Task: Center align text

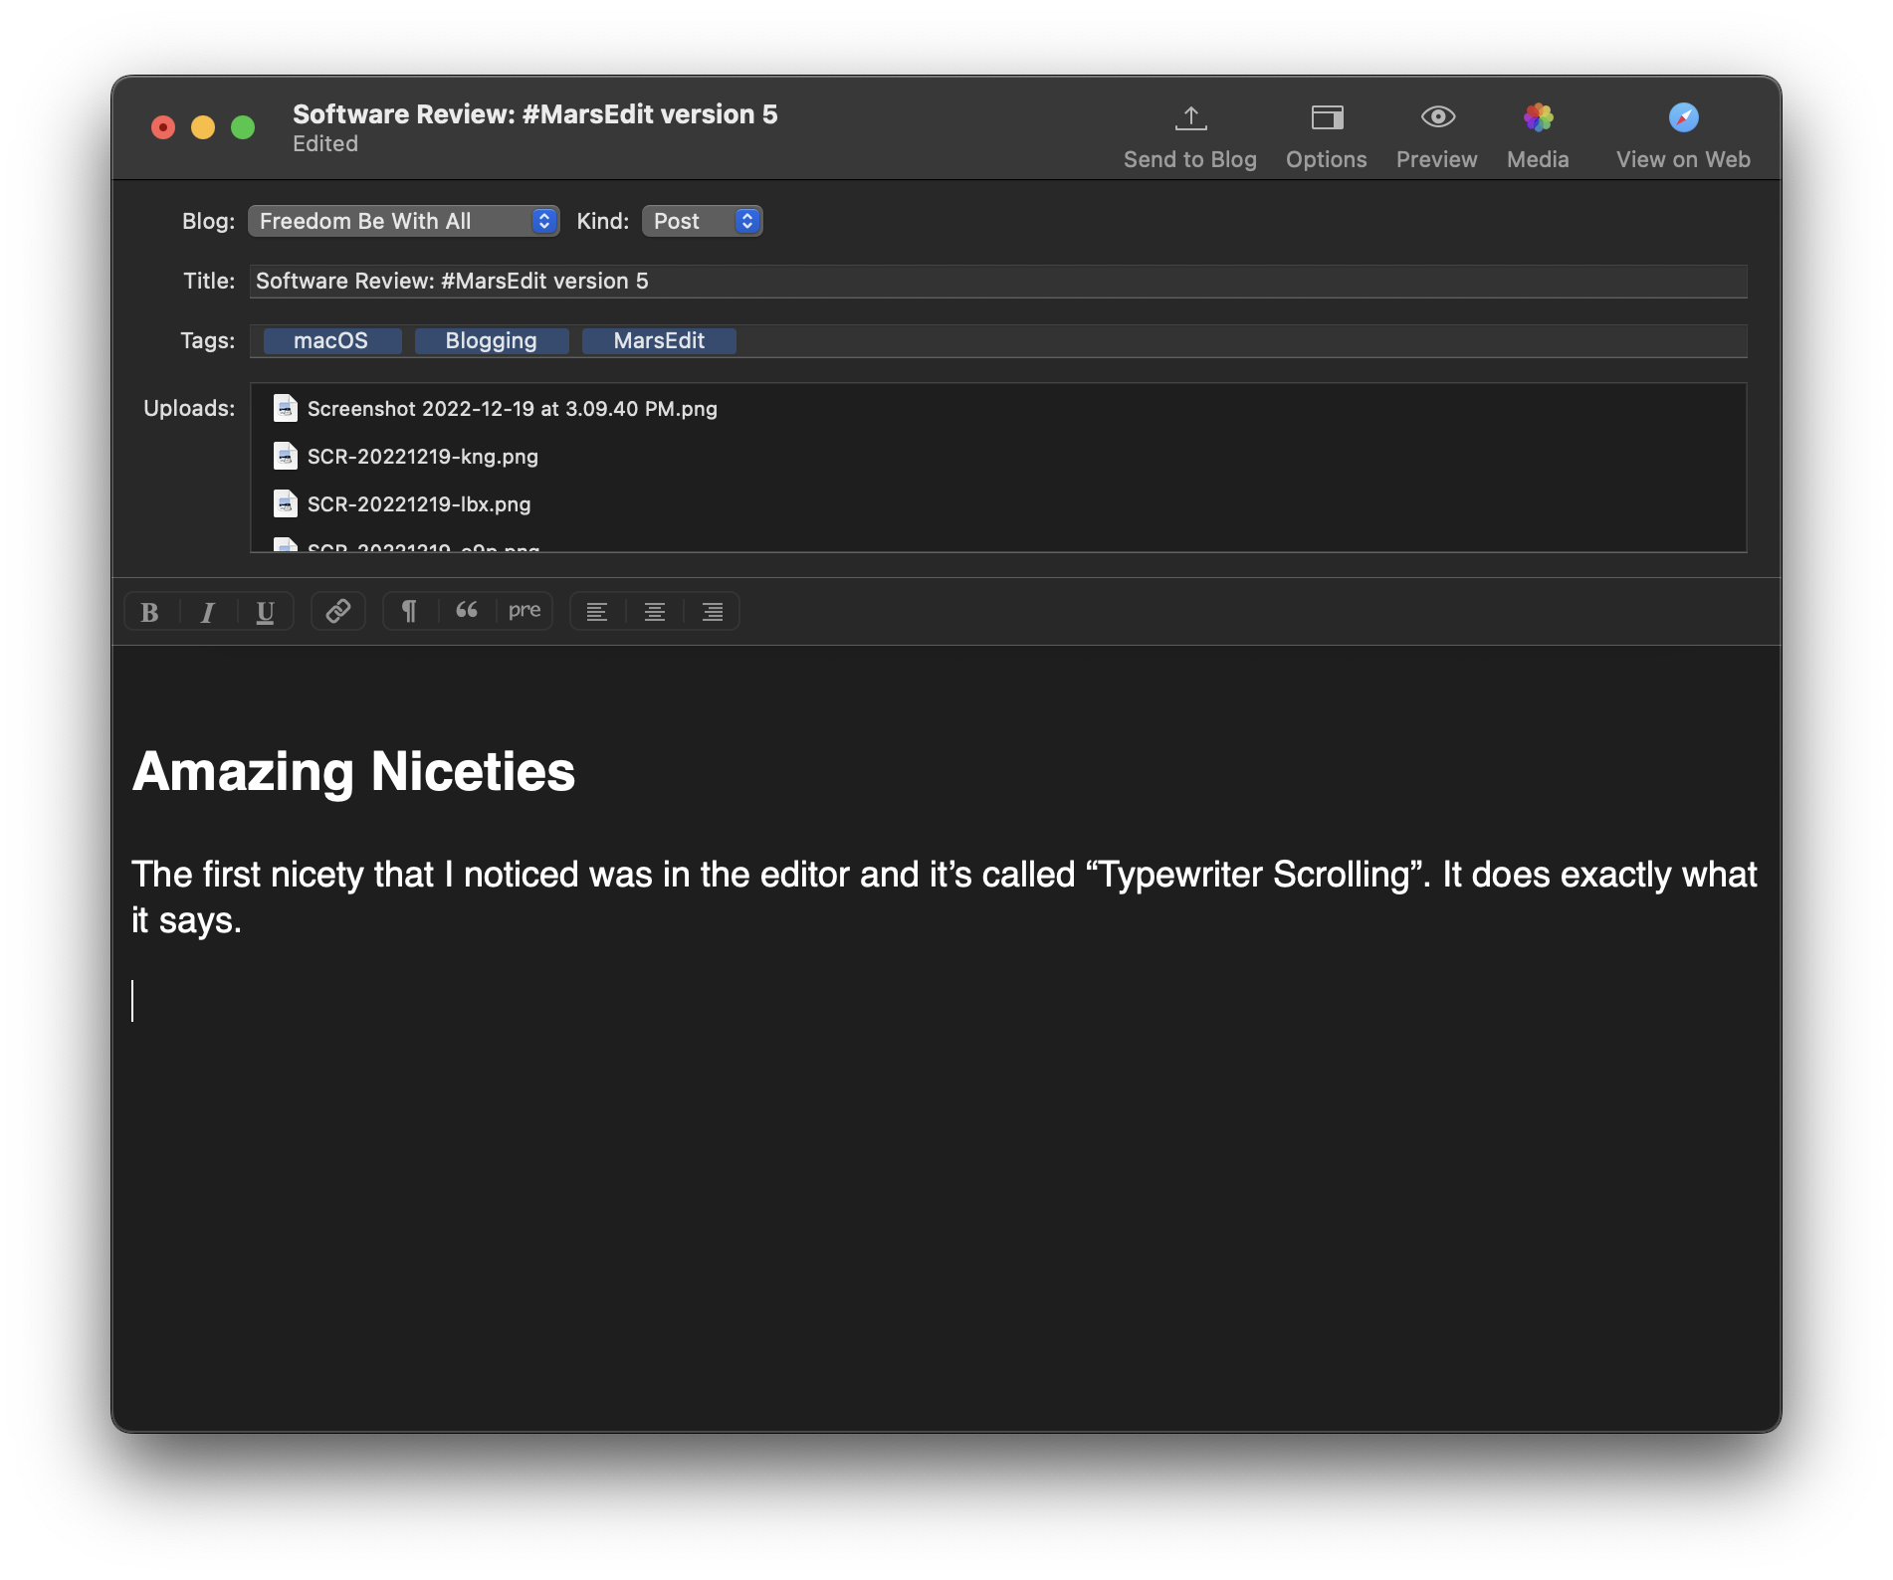Action: 655,612
